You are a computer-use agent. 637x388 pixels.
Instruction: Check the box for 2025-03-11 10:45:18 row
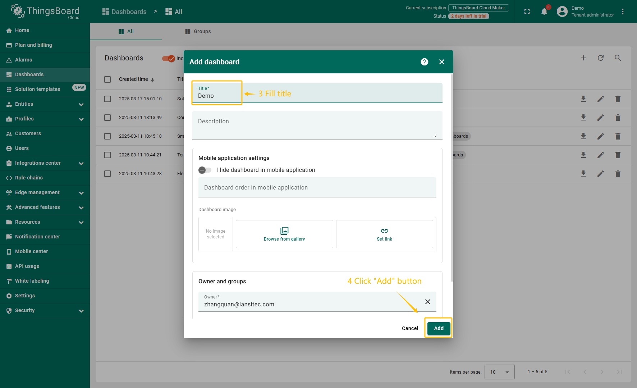(x=107, y=136)
